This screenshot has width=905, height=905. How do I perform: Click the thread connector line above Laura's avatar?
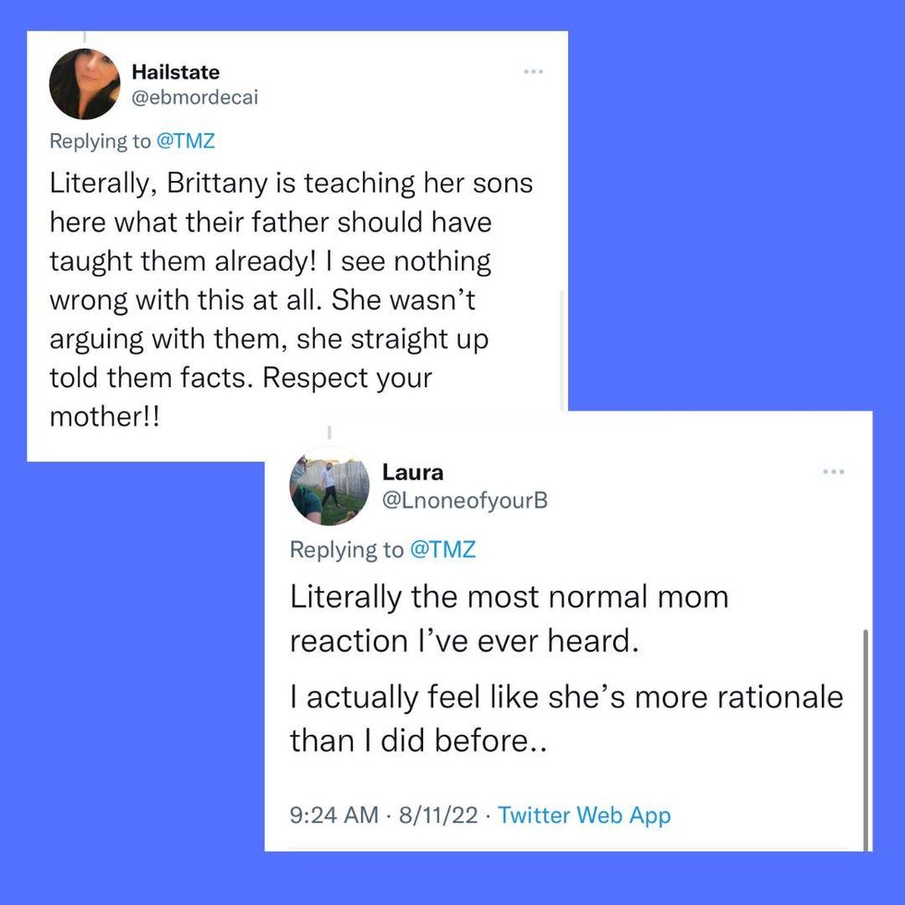coord(330,431)
